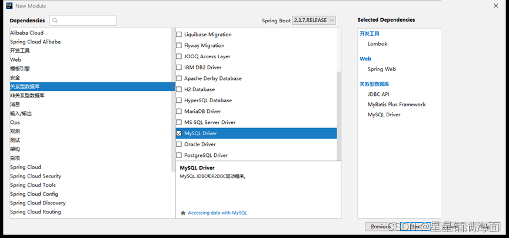This screenshot has height=238, width=509.
Task: Click the home icon beside the MySQL guide link
Action: pos(183,213)
